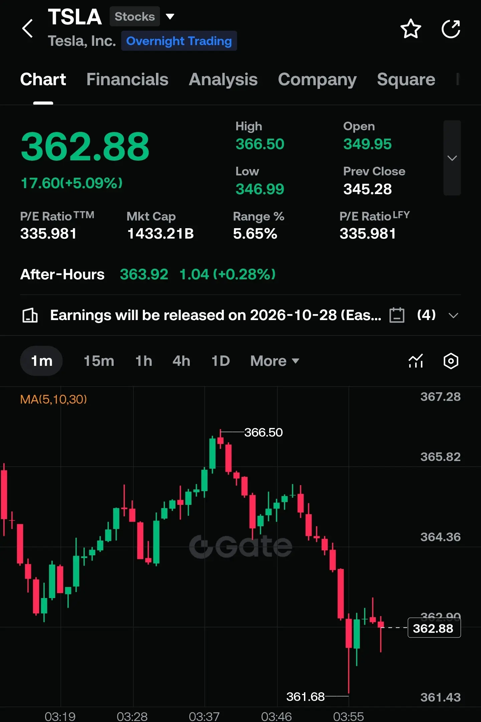The height and width of the screenshot is (722, 481).
Task: Open chart settings hexagon icon
Action: coord(451,361)
